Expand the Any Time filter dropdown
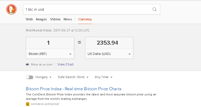This screenshot has width=201, height=107. (104, 77)
